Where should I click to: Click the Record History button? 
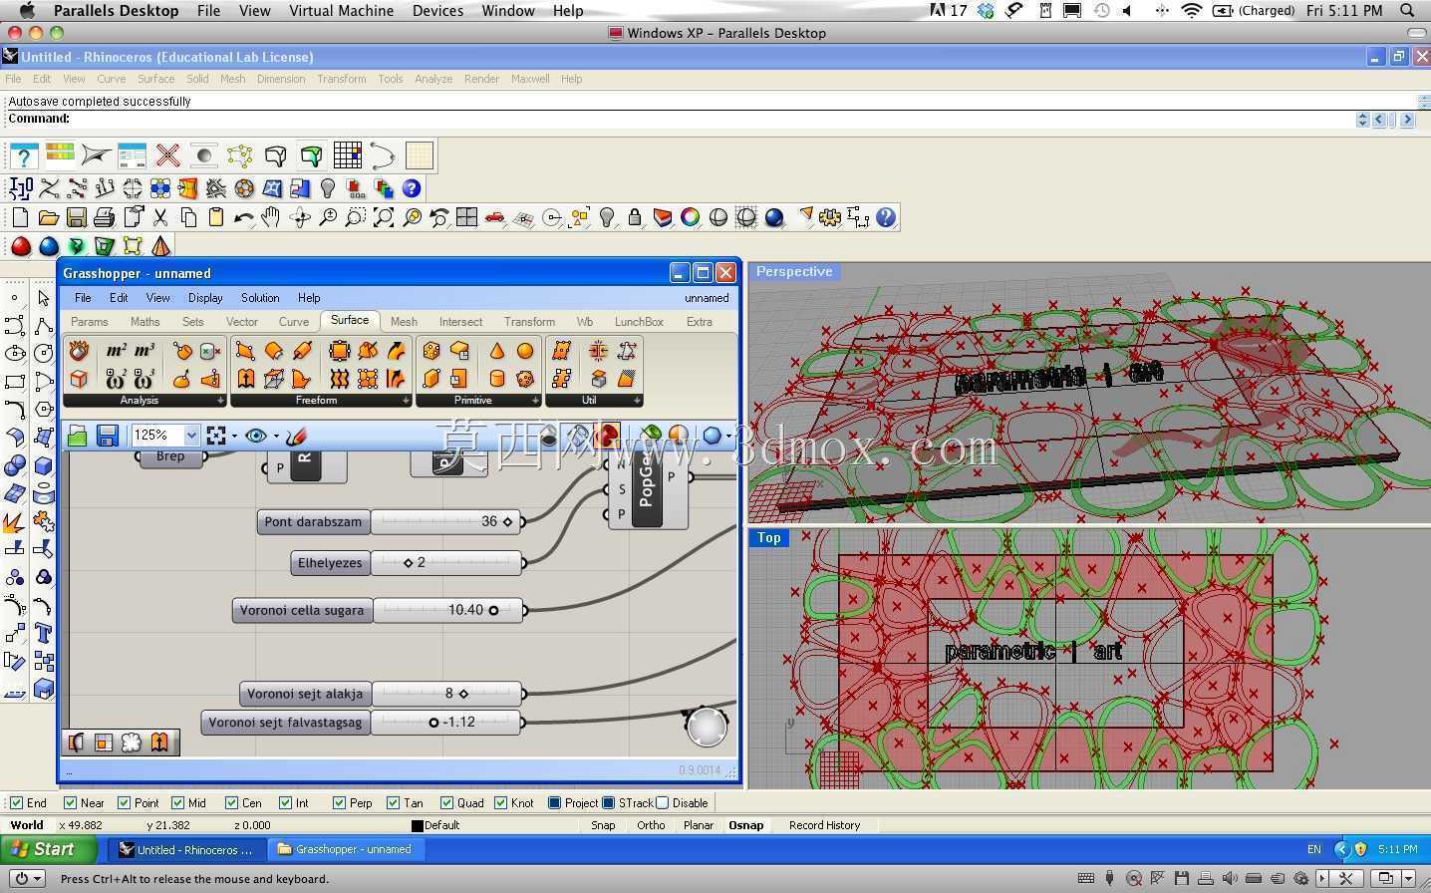point(824,825)
